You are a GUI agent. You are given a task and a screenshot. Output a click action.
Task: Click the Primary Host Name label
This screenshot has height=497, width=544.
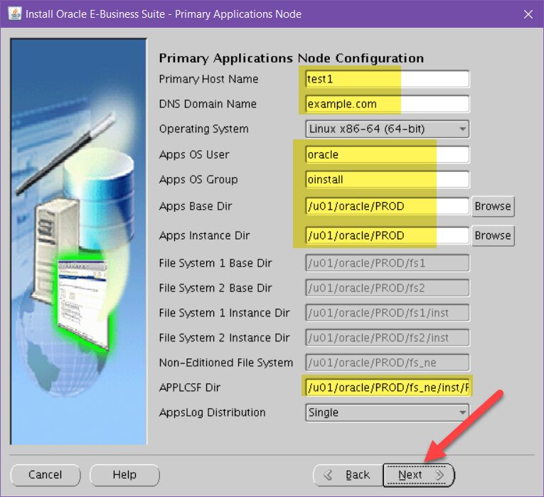(x=208, y=79)
